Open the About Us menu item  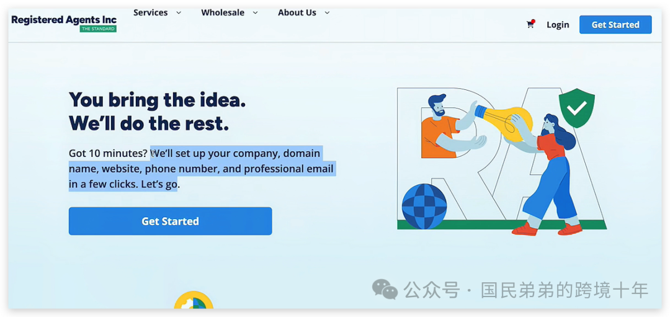(297, 13)
